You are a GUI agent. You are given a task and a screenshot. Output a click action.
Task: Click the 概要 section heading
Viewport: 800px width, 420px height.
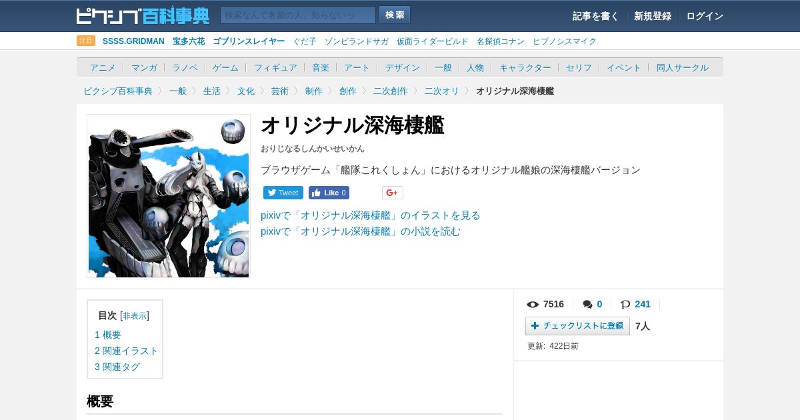pos(100,401)
